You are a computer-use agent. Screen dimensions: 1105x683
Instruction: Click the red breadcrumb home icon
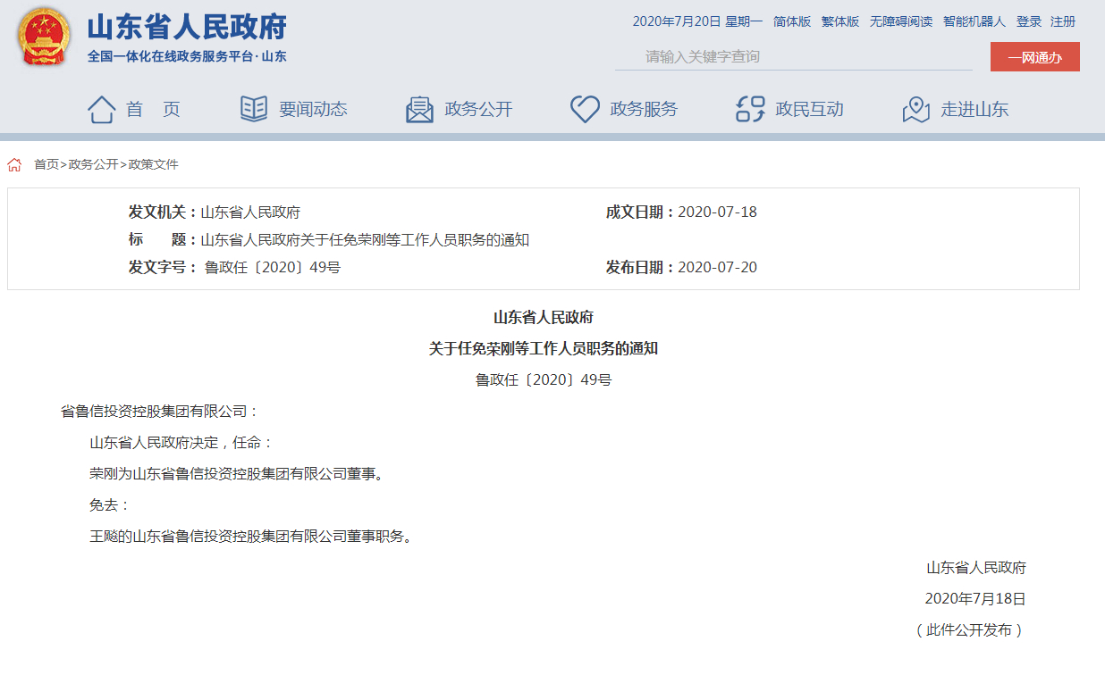pyautogui.click(x=14, y=164)
